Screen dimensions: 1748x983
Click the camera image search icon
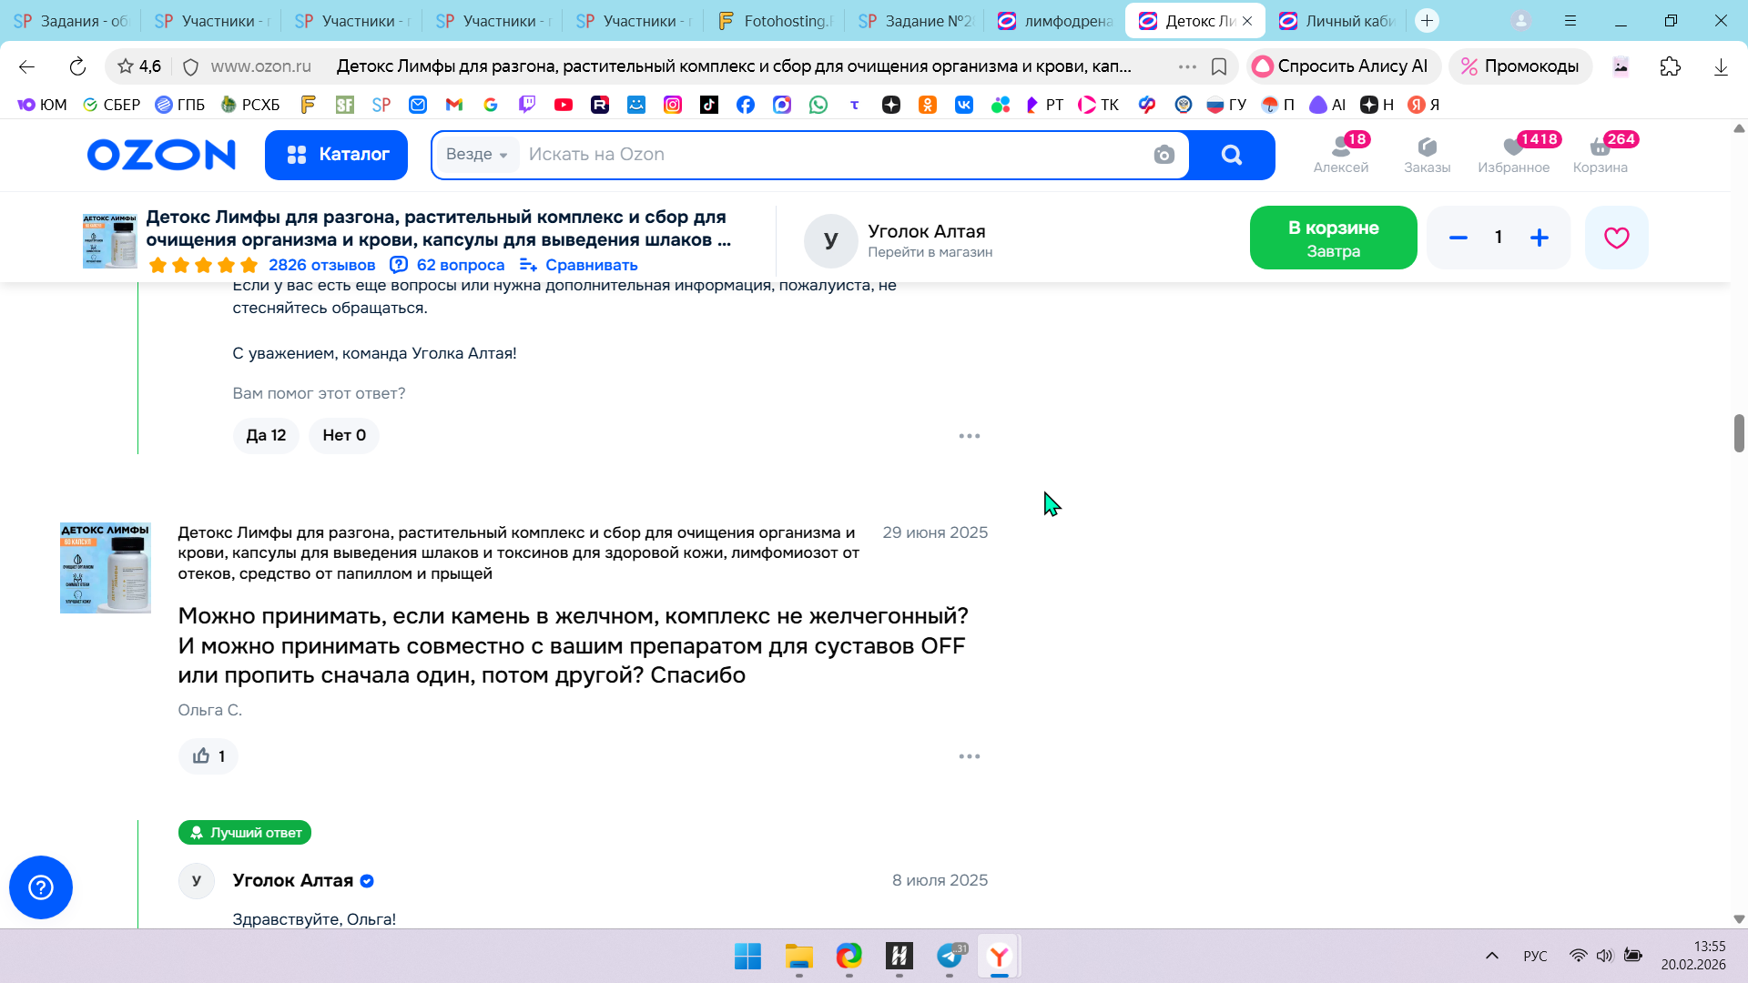point(1164,155)
